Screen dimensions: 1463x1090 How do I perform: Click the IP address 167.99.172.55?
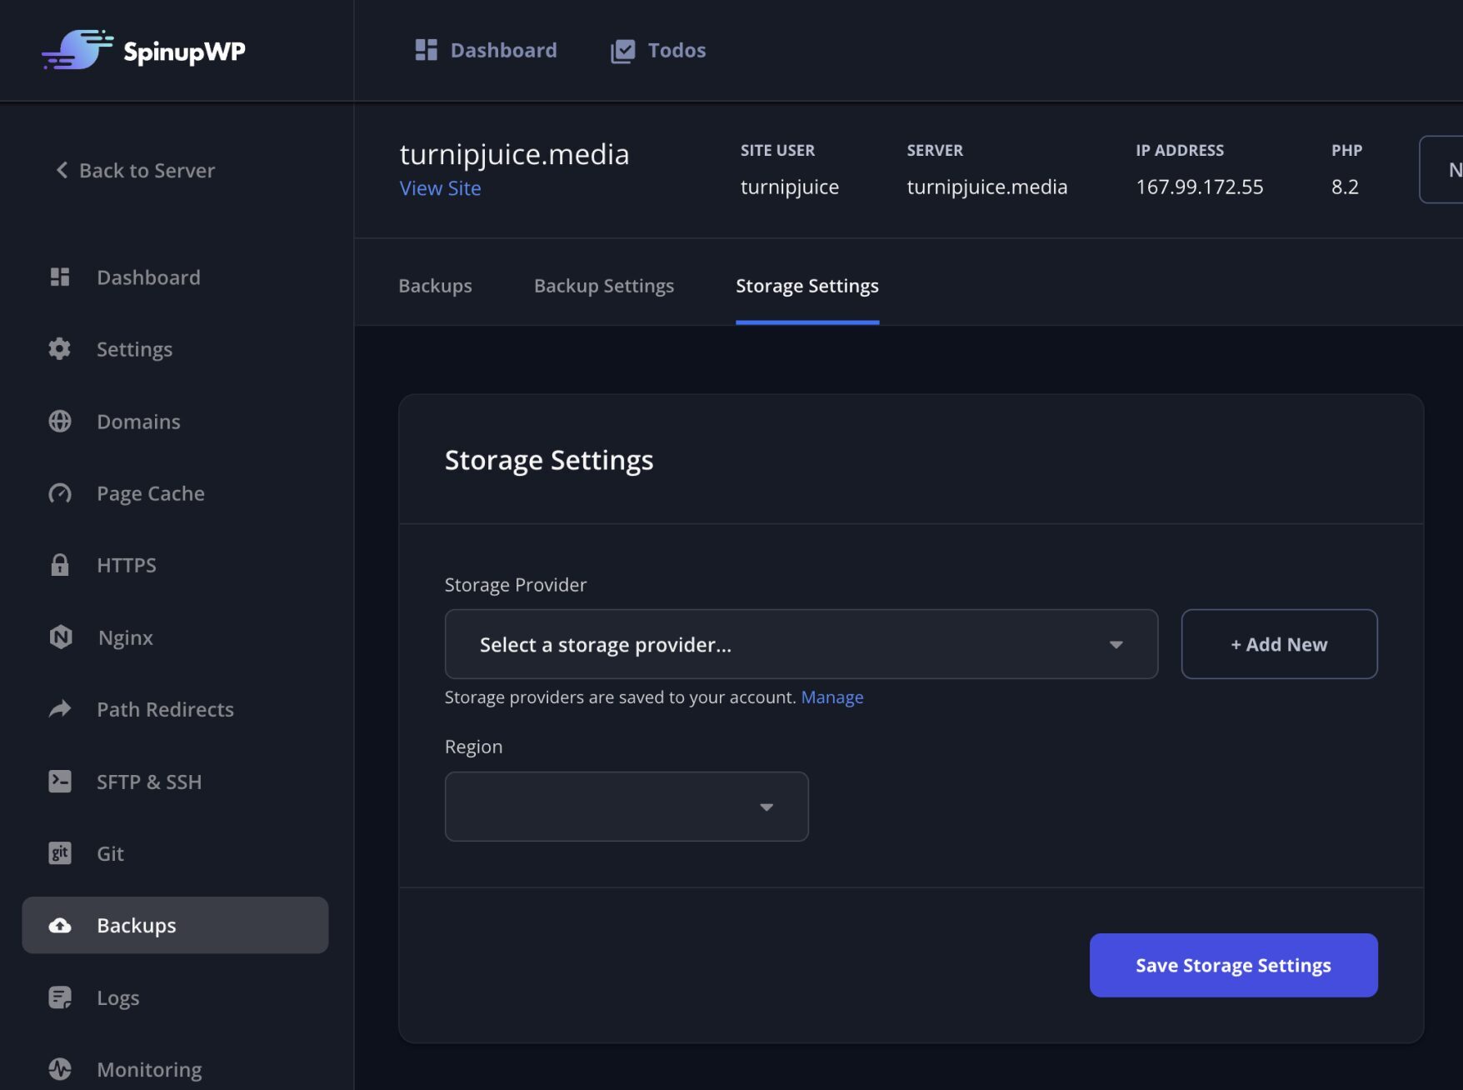tap(1199, 187)
